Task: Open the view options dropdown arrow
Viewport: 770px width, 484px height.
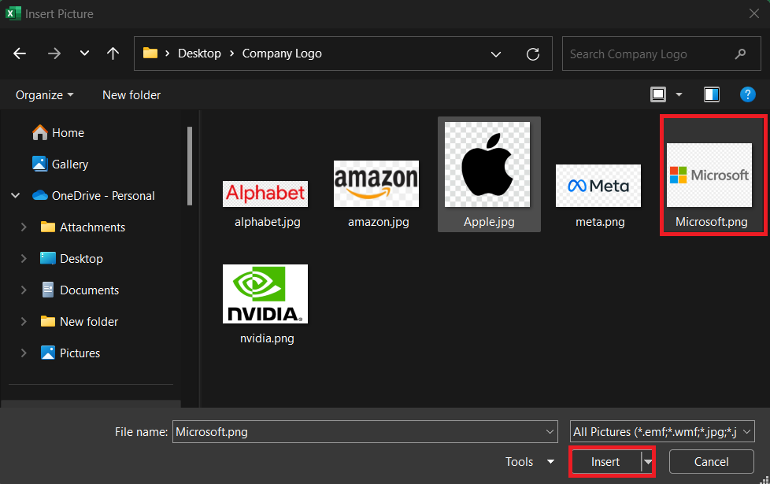Action: (679, 94)
